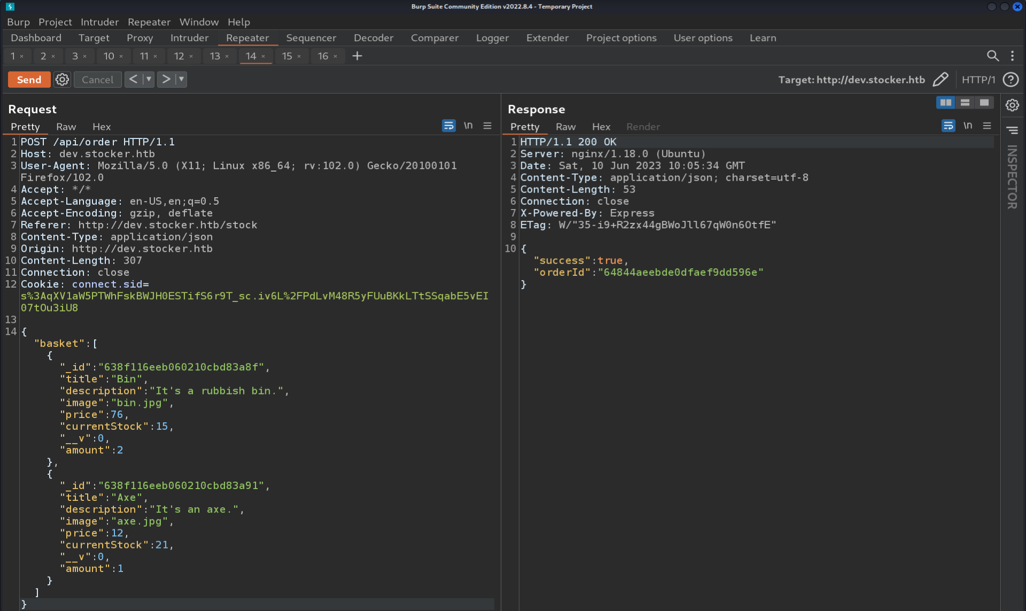Expand the previous-history dropdown arrow

coord(149,79)
